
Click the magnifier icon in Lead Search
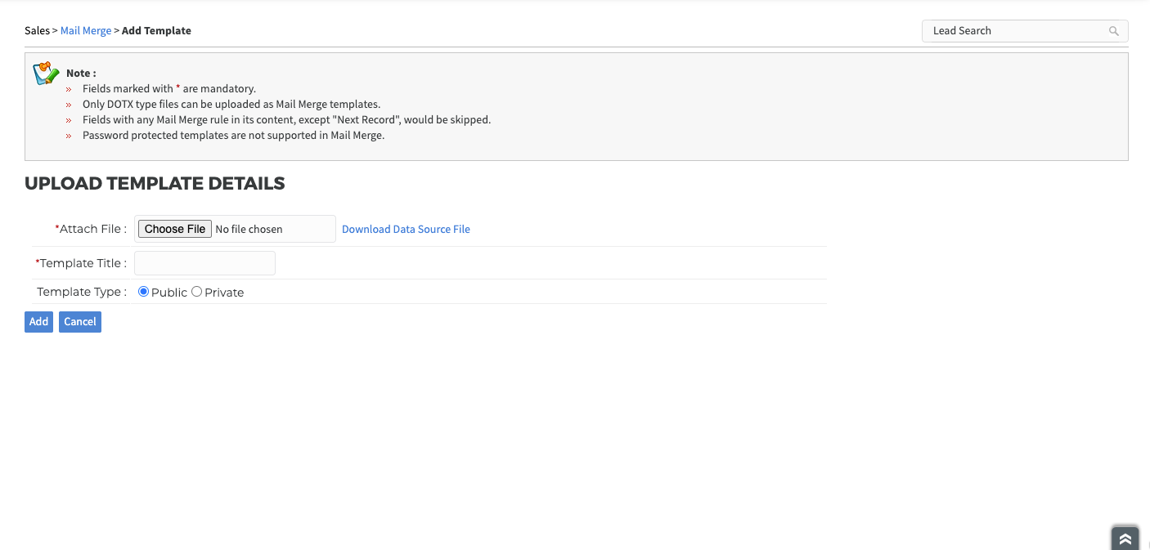(x=1113, y=30)
